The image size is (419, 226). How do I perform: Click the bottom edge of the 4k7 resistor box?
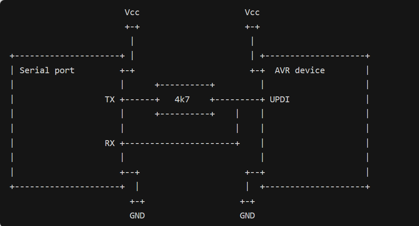point(185,114)
